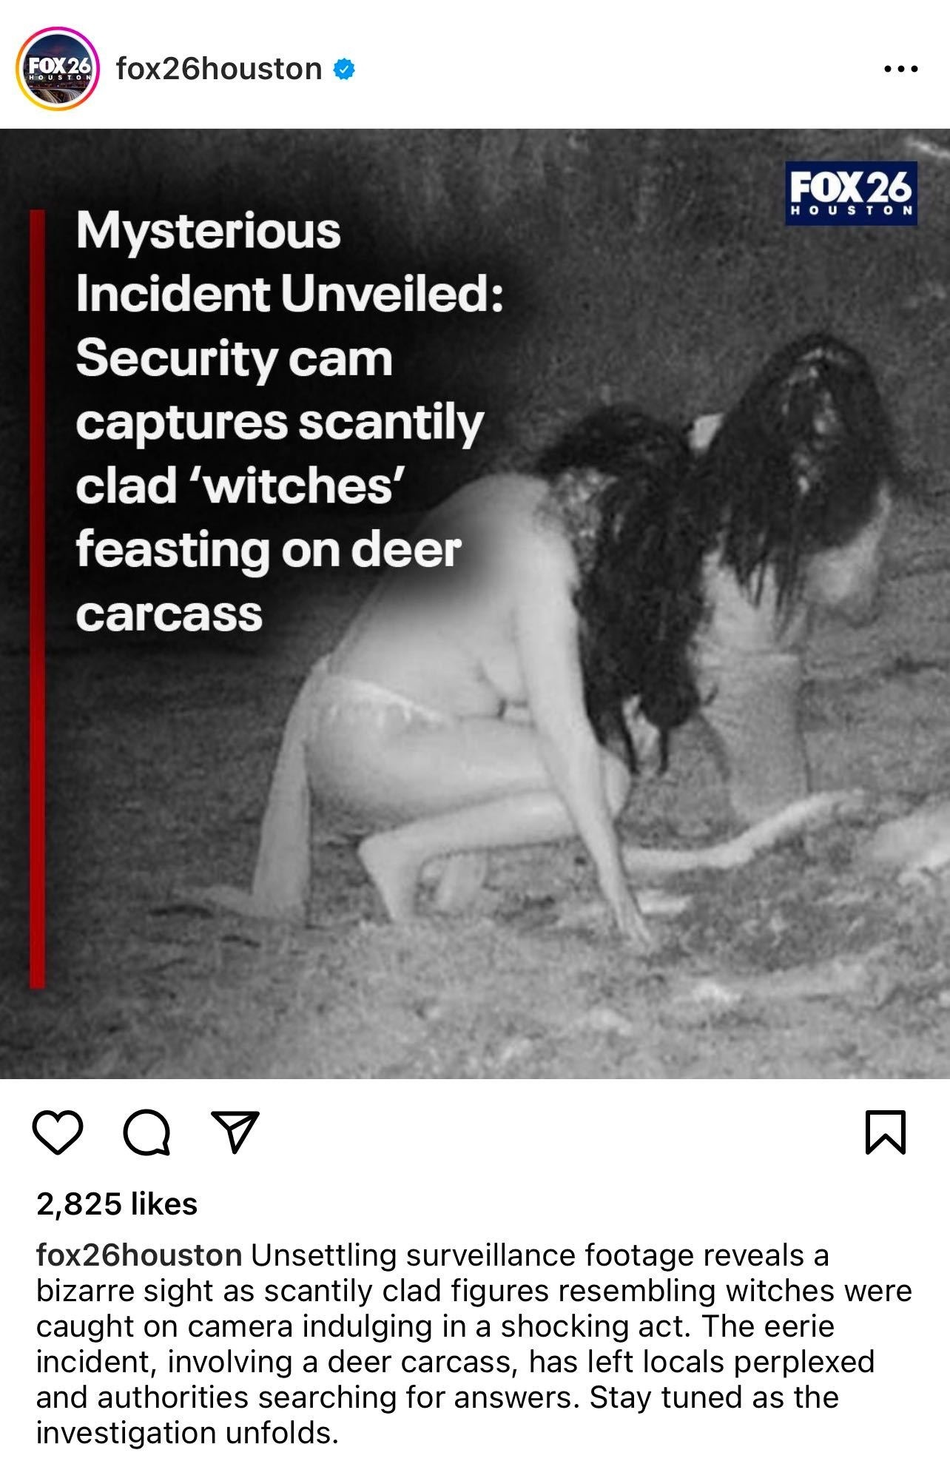View who liked via 2,825 likes
Screen dimensions: 950x1484
pos(117,1204)
